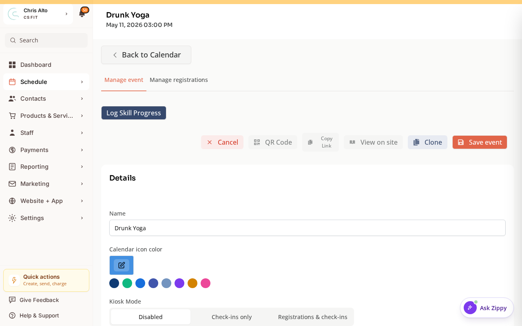
Task: Pick the purple color swatch
Action: pos(179,283)
